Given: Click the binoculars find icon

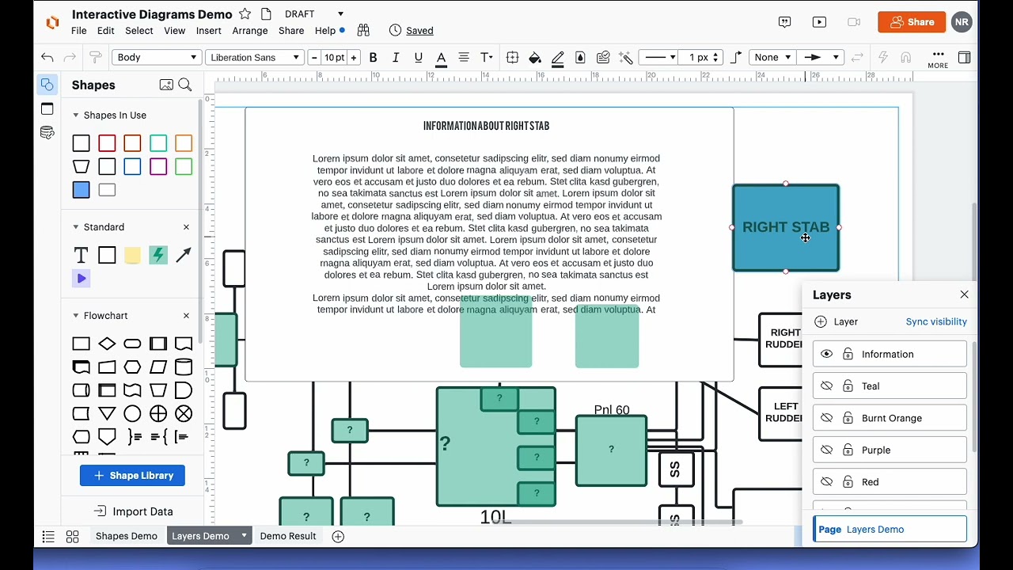Looking at the screenshot, I should (363, 30).
